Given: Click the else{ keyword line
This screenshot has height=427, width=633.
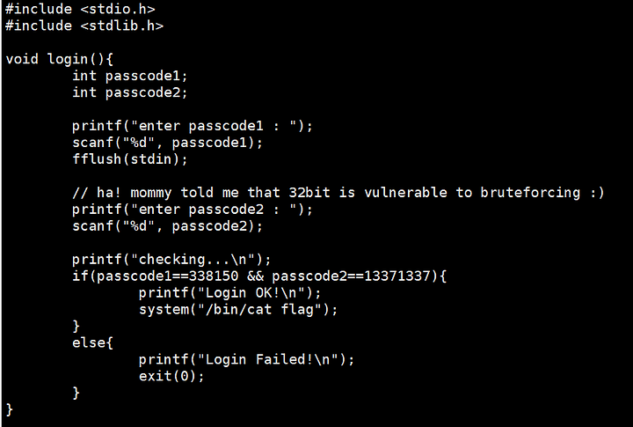Looking at the screenshot, I should point(92,342).
